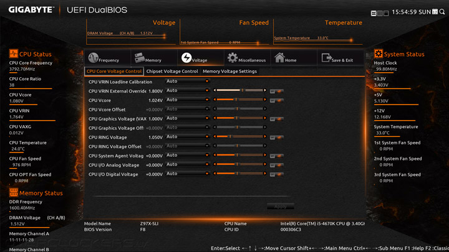Click the CPU Vcore 1.024V value
Viewport: 449px width, 252px height.
[155, 100]
